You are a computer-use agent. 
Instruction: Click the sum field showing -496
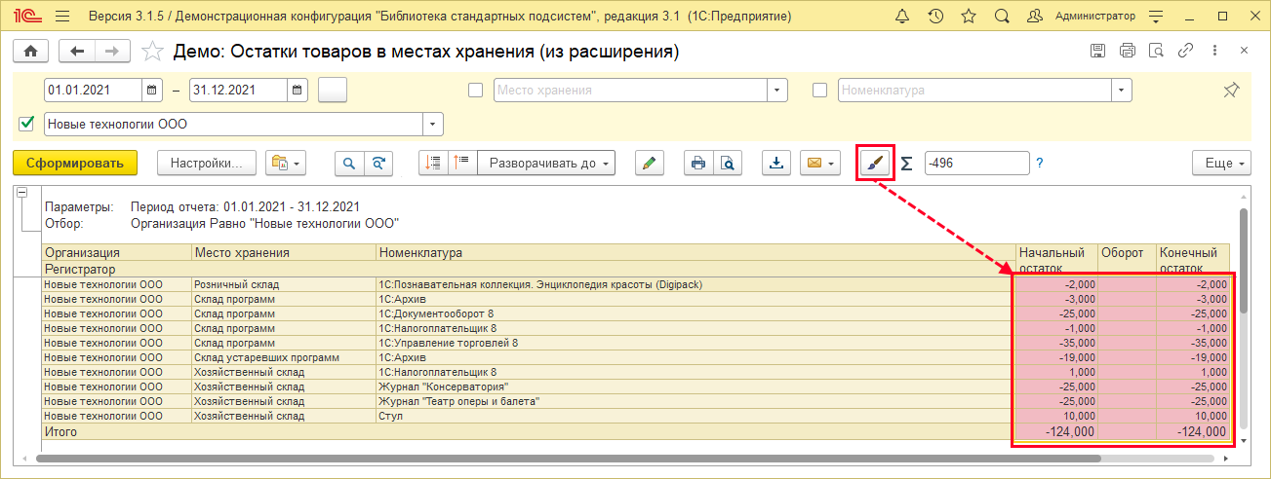pos(976,163)
